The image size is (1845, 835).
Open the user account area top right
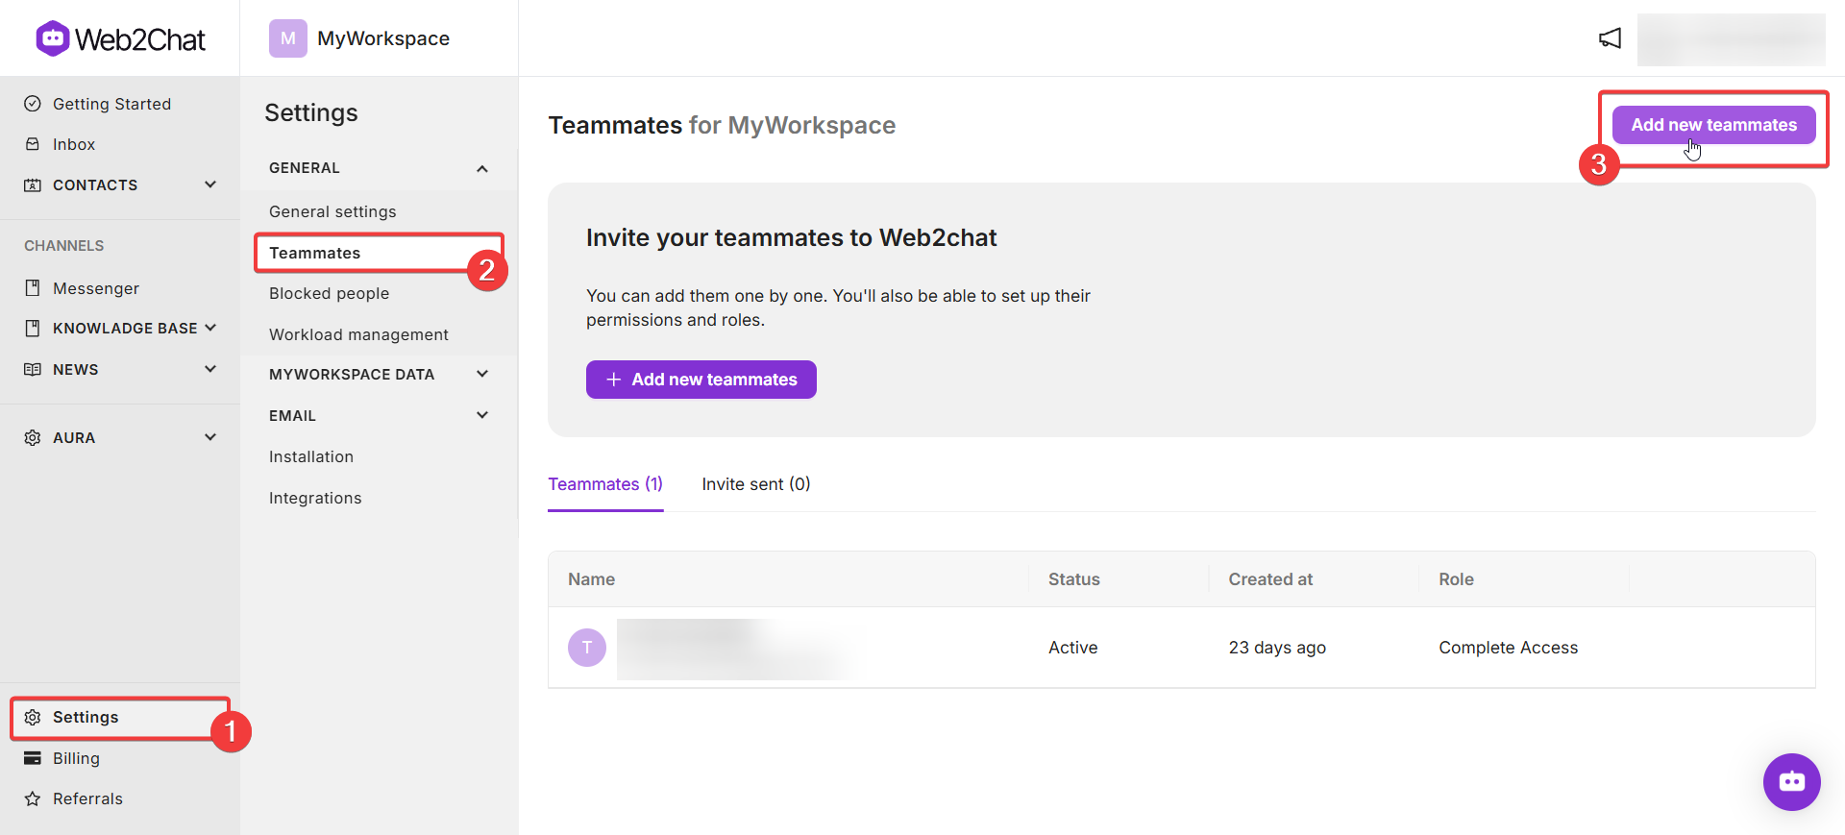[1732, 39]
